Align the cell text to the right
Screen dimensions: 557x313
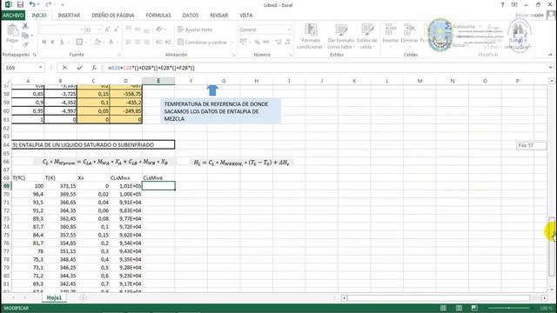point(147,42)
